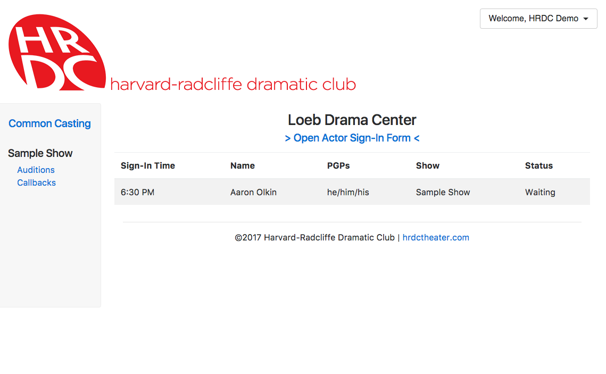Select the Sample Show sidebar heading

click(40, 153)
